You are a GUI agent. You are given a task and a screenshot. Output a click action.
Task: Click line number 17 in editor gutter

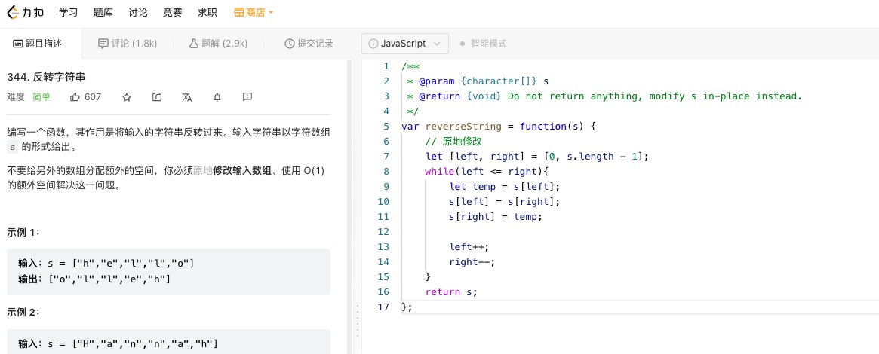pyautogui.click(x=383, y=307)
